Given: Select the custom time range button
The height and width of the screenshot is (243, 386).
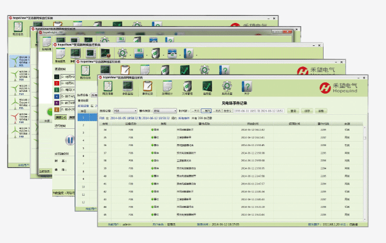Looking at the screenshot, I should pos(227,111).
